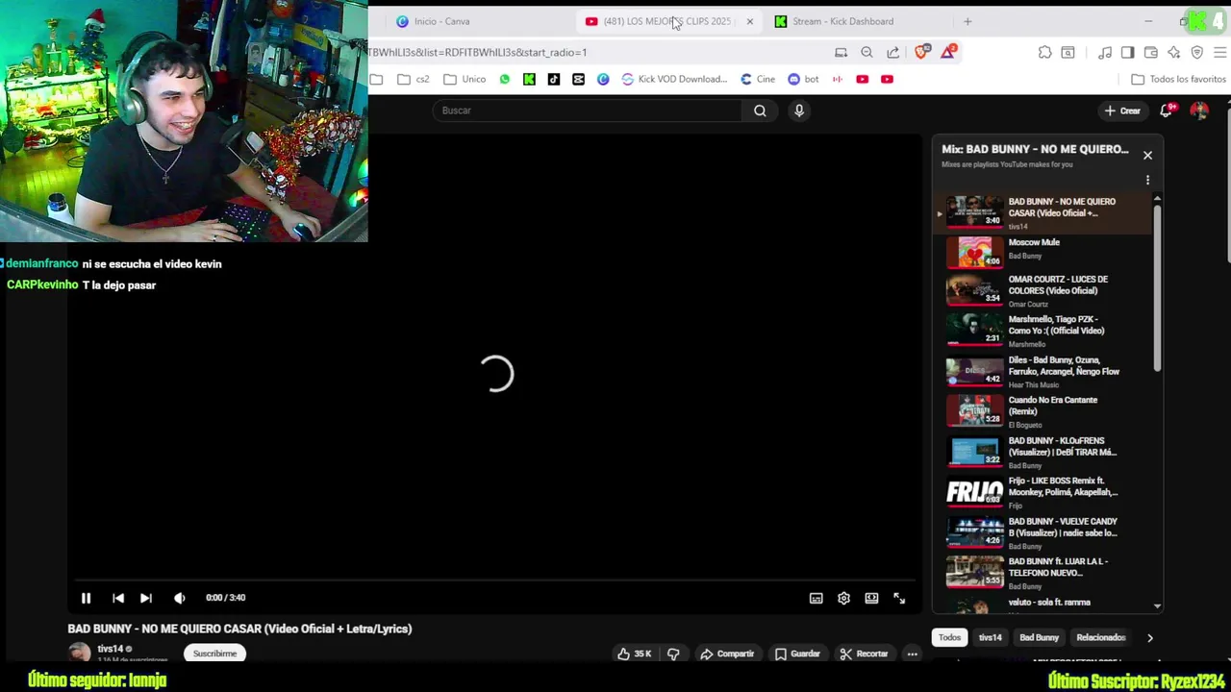Click the Compartir share button
The image size is (1231, 692).
click(x=727, y=654)
